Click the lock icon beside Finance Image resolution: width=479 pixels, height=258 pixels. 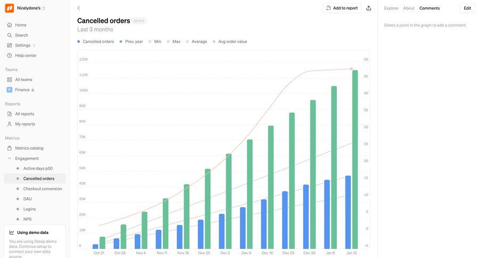(x=32, y=90)
